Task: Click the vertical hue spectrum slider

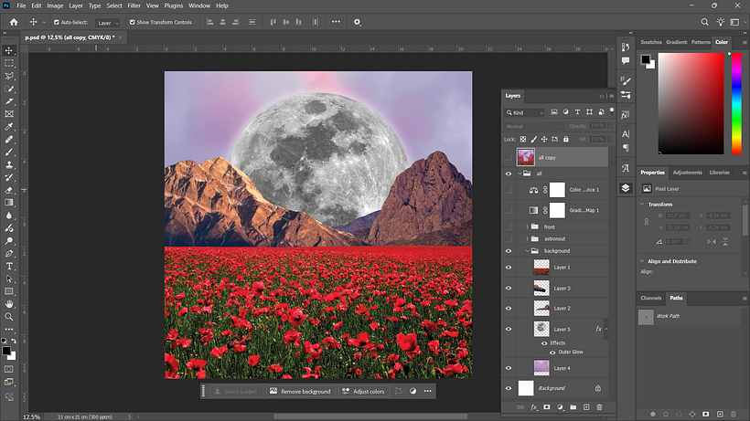Action: click(x=736, y=103)
